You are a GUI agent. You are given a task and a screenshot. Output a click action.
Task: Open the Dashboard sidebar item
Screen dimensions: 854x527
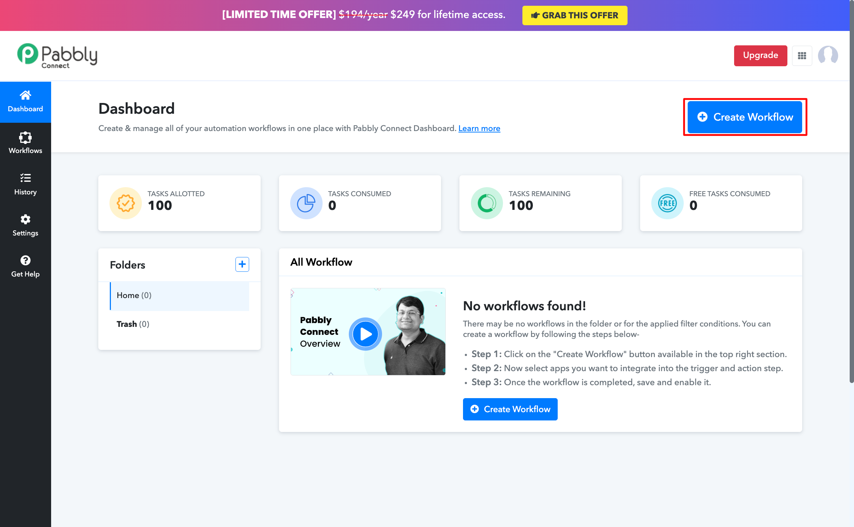[x=25, y=102]
